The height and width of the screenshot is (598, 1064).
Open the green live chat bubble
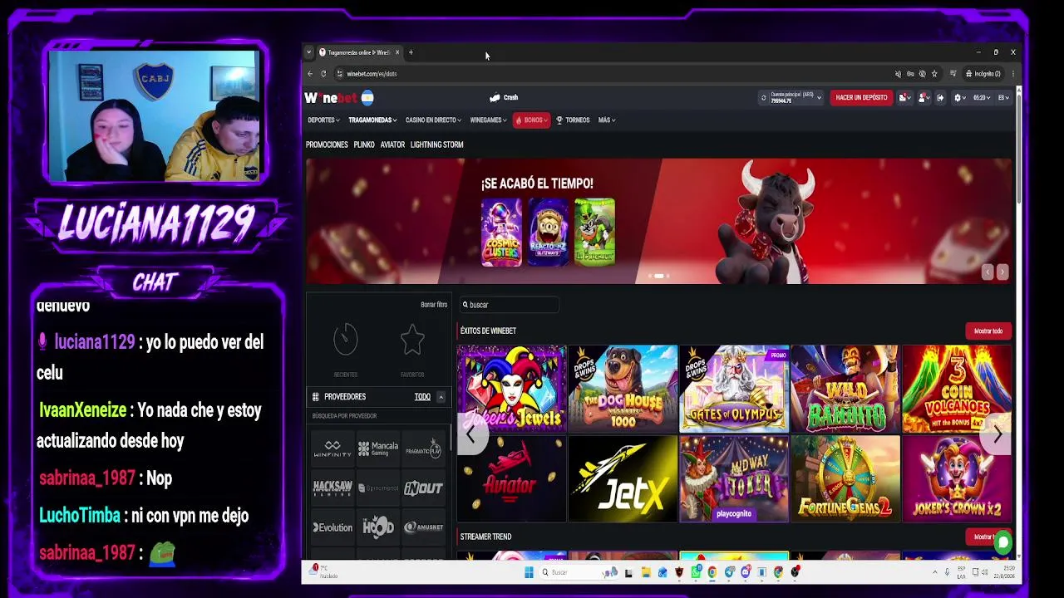pos(1002,542)
